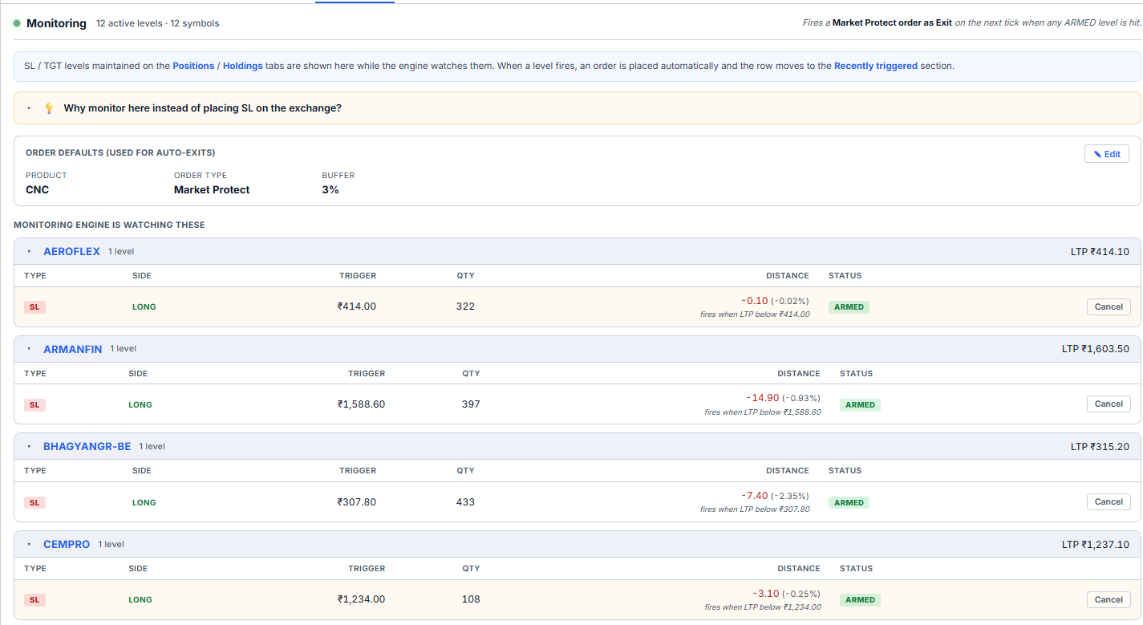Open the ARMANFIN symbol link
This screenshot has width=1143, height=625.
click(73, 349)
